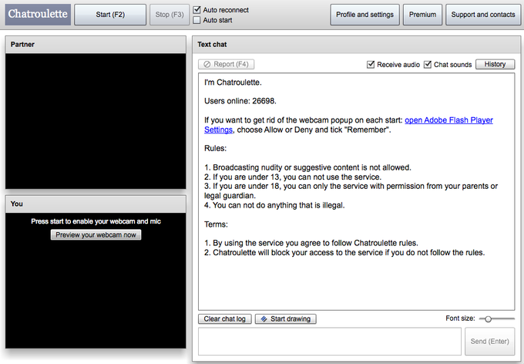Click the 'Terms:' heading text
The height and width of the screenshot is (364, 524).
click(x=216, y=224)
